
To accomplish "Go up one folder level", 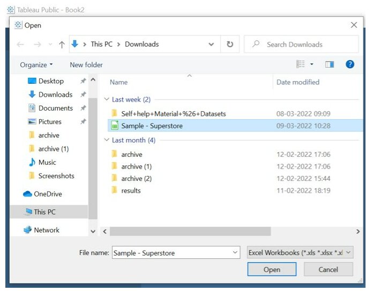I will tap(62, 45).
